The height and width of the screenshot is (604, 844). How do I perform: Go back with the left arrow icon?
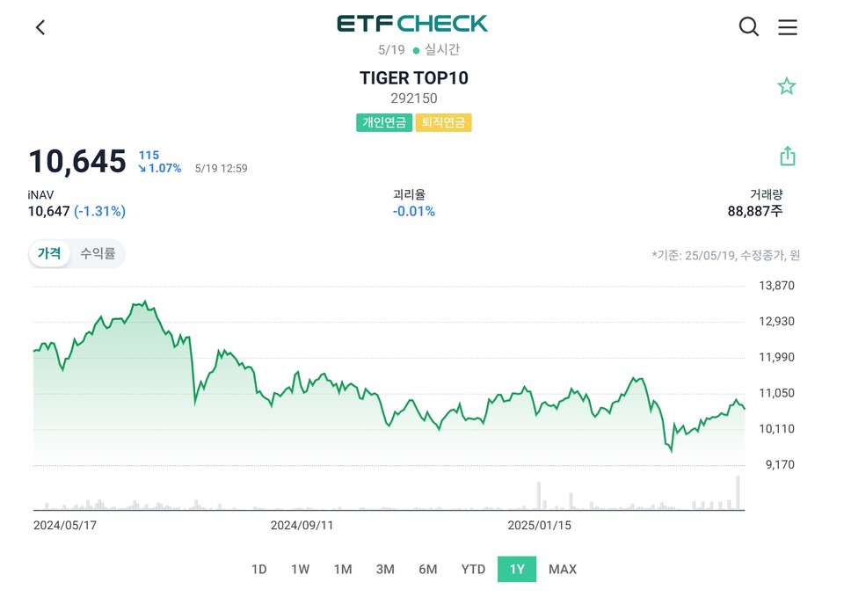point(41,27)
